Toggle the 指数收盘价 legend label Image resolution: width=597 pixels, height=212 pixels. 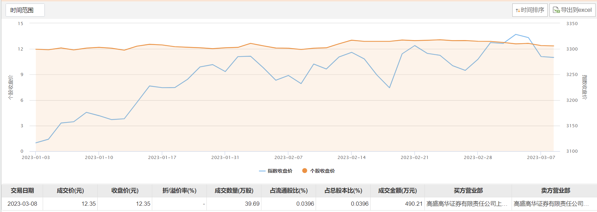click(280, 171)
